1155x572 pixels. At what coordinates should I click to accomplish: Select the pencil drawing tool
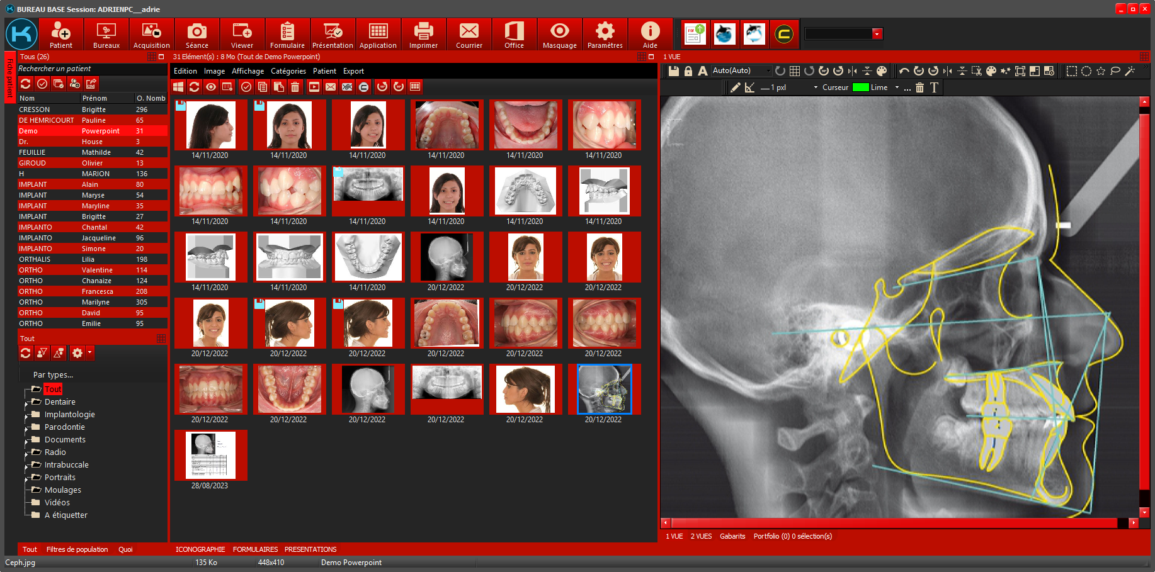[x=735, y=87]
